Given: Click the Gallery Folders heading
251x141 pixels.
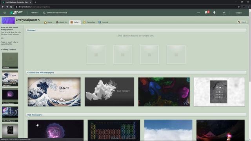Looking at the screenshot, I should pos(9,50).
